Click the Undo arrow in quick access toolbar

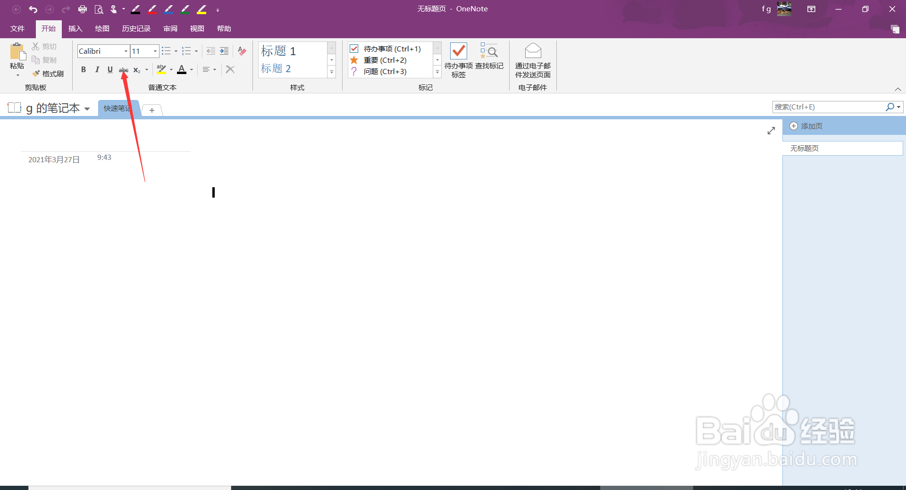point(33,9)
